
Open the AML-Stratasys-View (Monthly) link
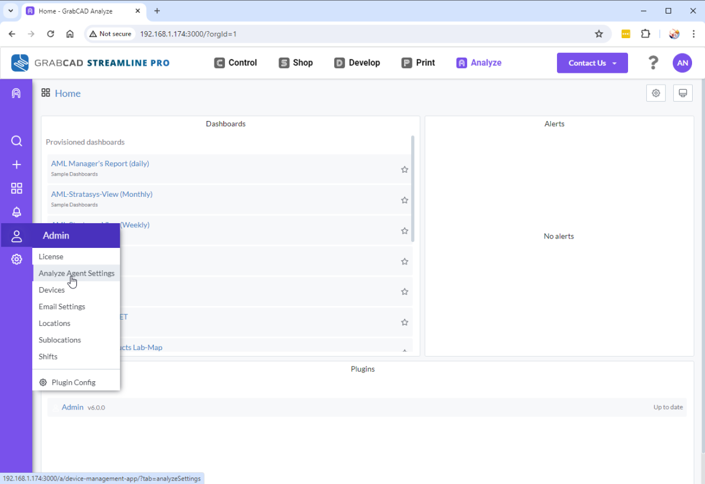point(102,194)
